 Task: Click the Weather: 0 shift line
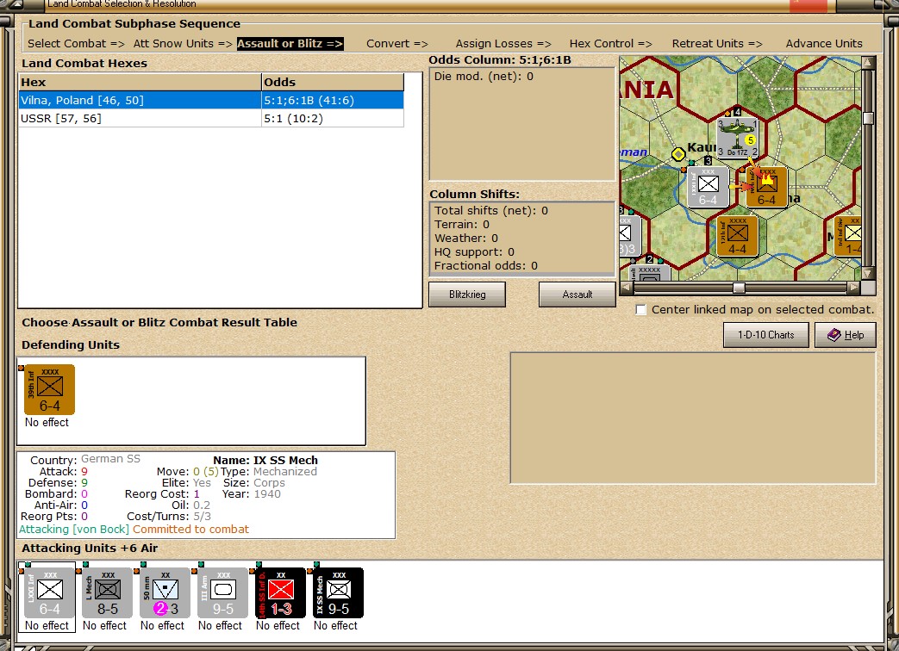point(466,239)
